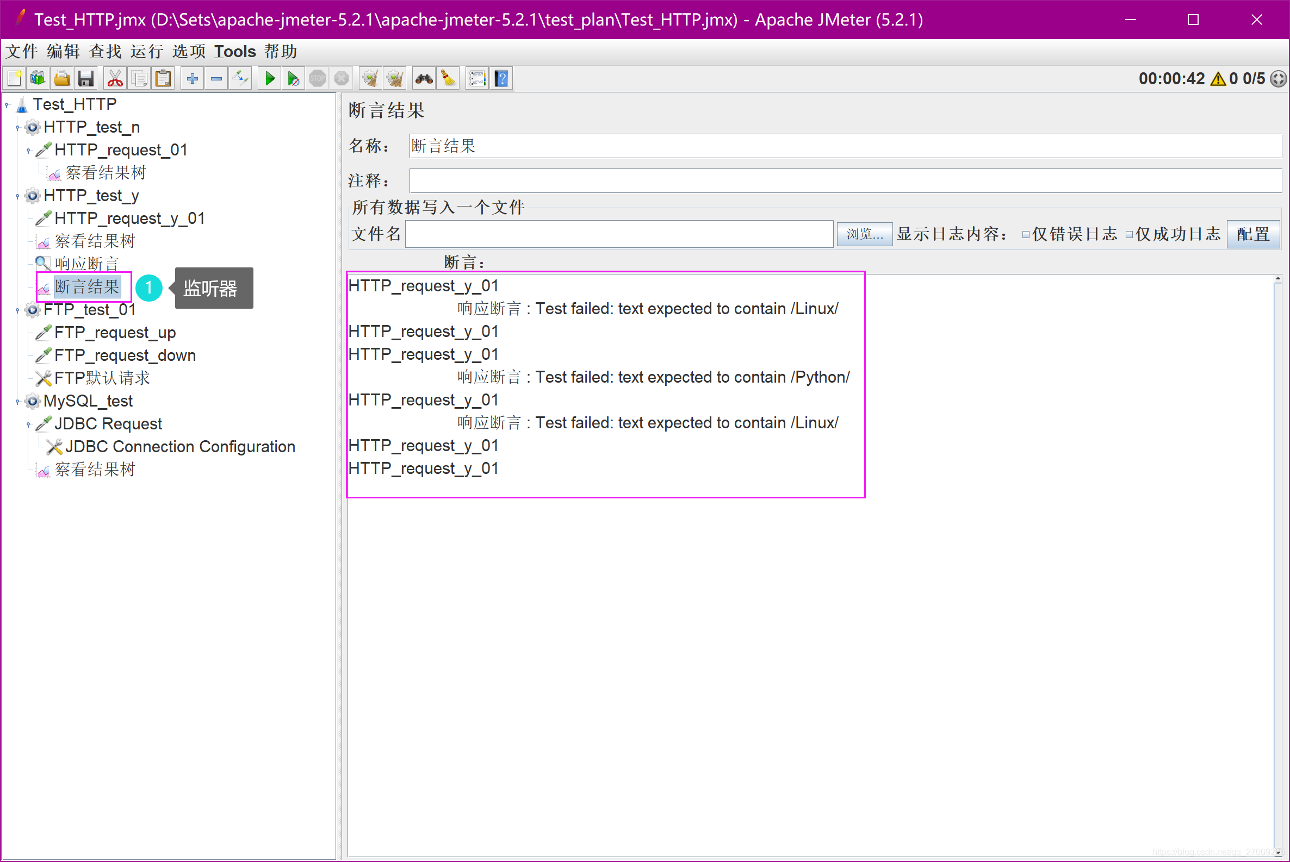
Task: Click the binoculars Search icon
Action: [x=424, y=79]
